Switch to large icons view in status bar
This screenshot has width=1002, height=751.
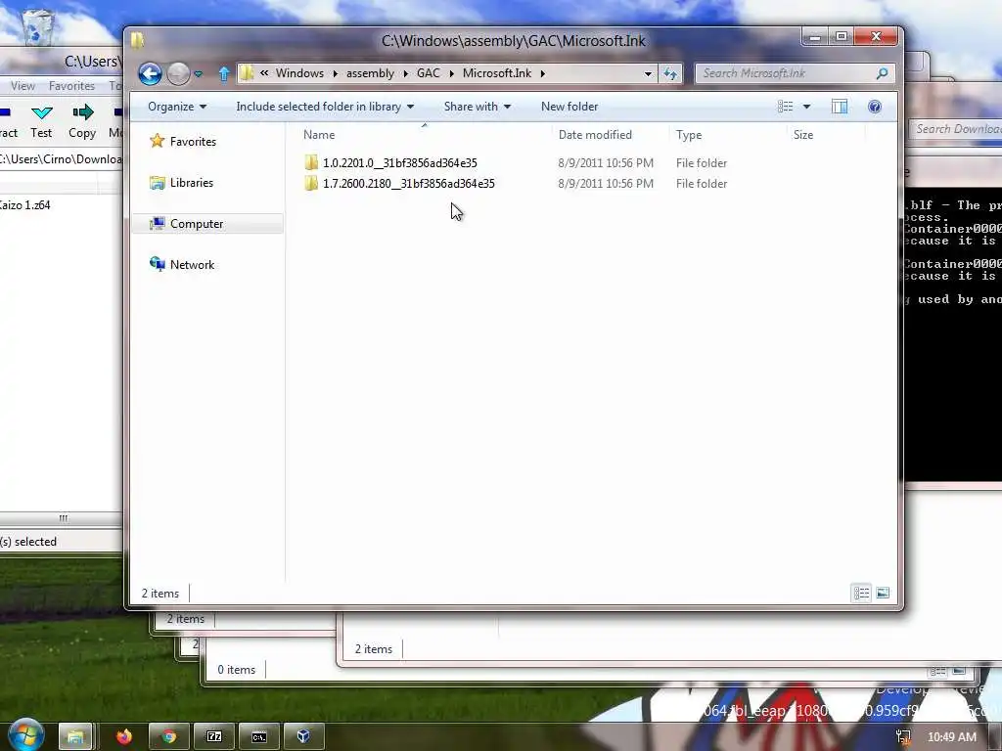click(883, 594)
